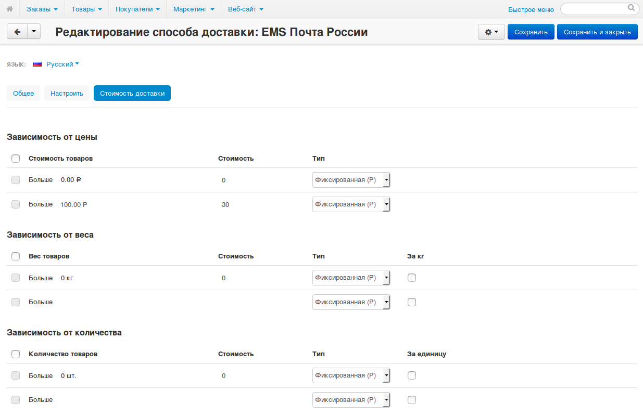
Task: Open the Заказы menu
Action: 42,9
